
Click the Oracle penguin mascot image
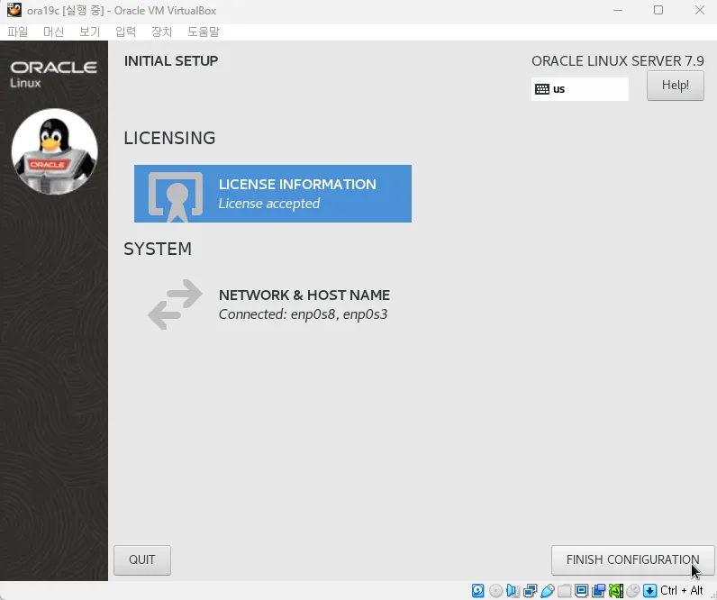click(x=54, y=151)
